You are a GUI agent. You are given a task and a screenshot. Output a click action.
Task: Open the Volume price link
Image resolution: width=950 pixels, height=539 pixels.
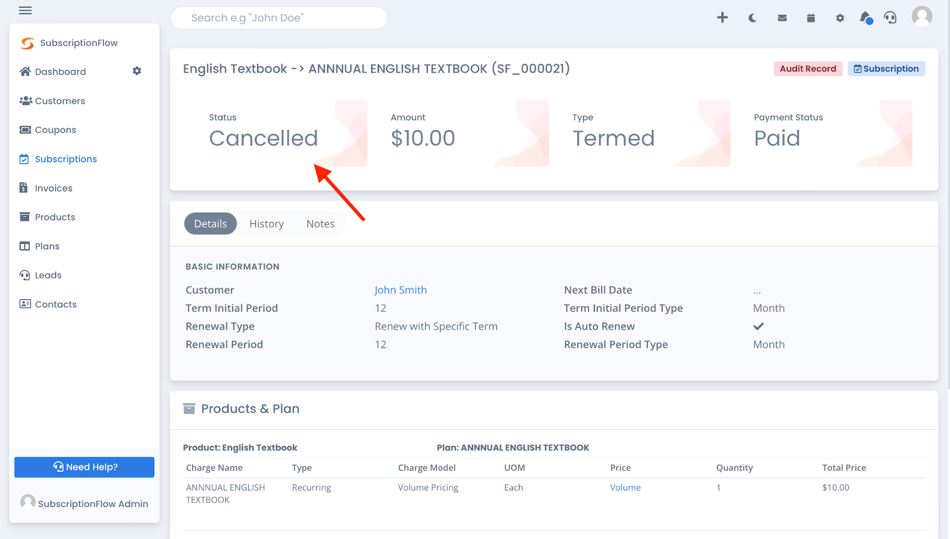pos(625,488)
